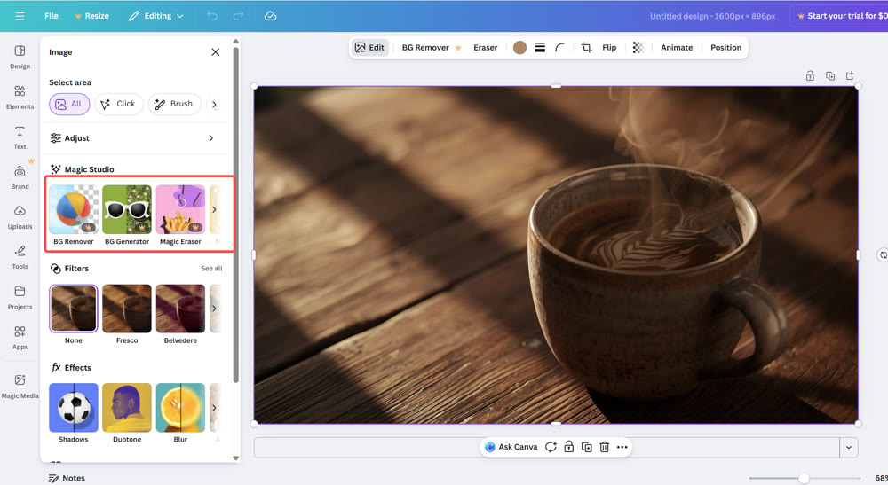Duplicate page icon above canvas
Screen dimensions: 888x485
(830, 75)
